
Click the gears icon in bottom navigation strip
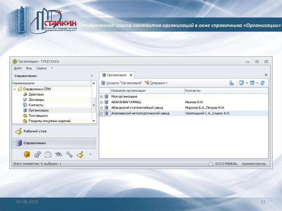pos(37,155)
